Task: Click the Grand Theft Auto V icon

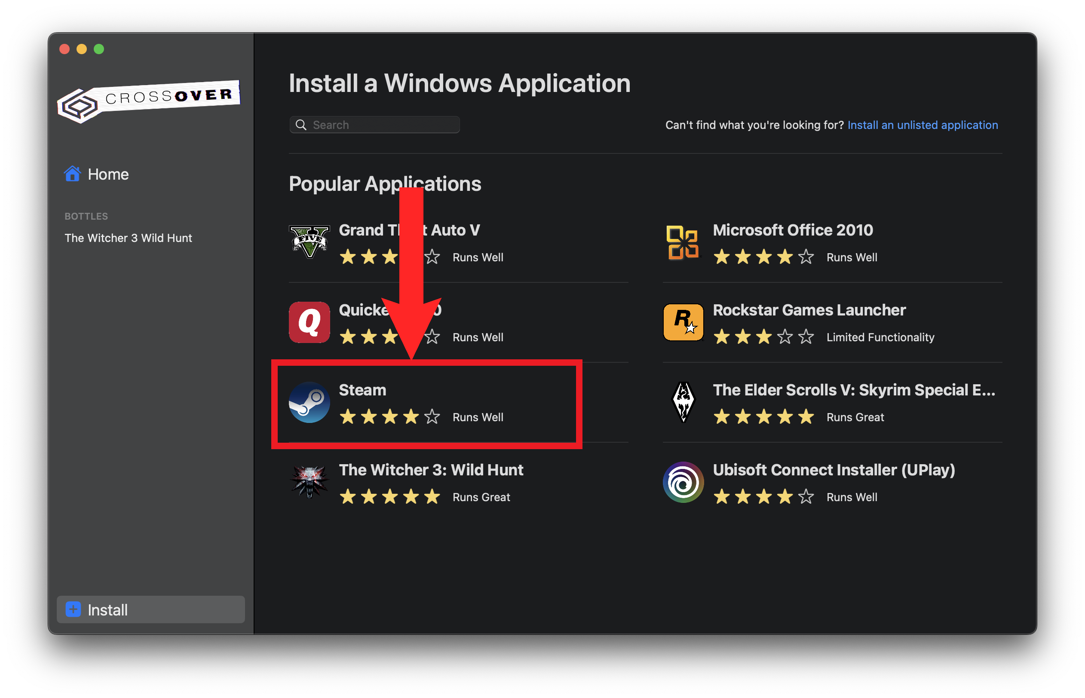Action: [309, 242]
